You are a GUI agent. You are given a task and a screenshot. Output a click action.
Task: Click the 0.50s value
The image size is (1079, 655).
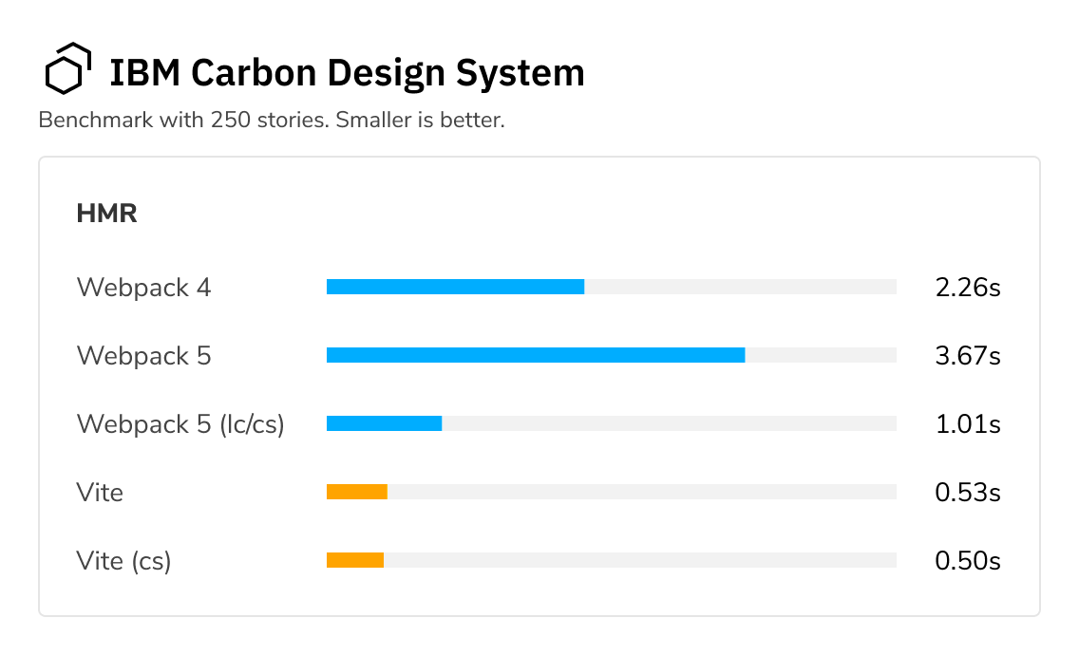[x=968, y=560]
